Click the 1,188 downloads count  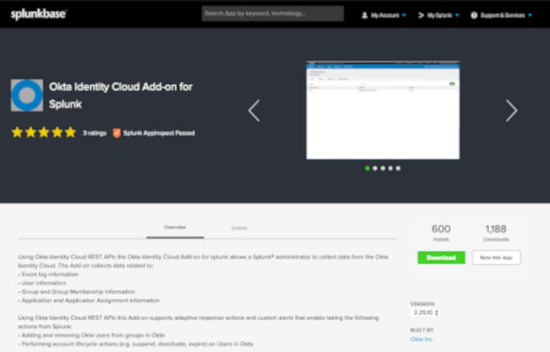[495, 229]
